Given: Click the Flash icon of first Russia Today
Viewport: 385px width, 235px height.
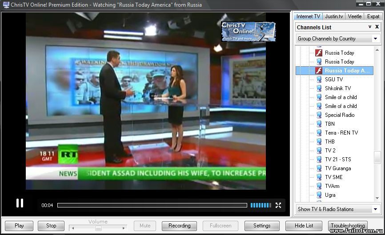Looking at the screenshot, I should [x=319, y=53].
